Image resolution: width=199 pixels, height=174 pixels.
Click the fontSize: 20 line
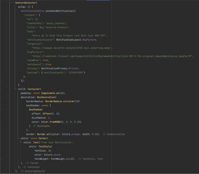click(x=43, y=151)
